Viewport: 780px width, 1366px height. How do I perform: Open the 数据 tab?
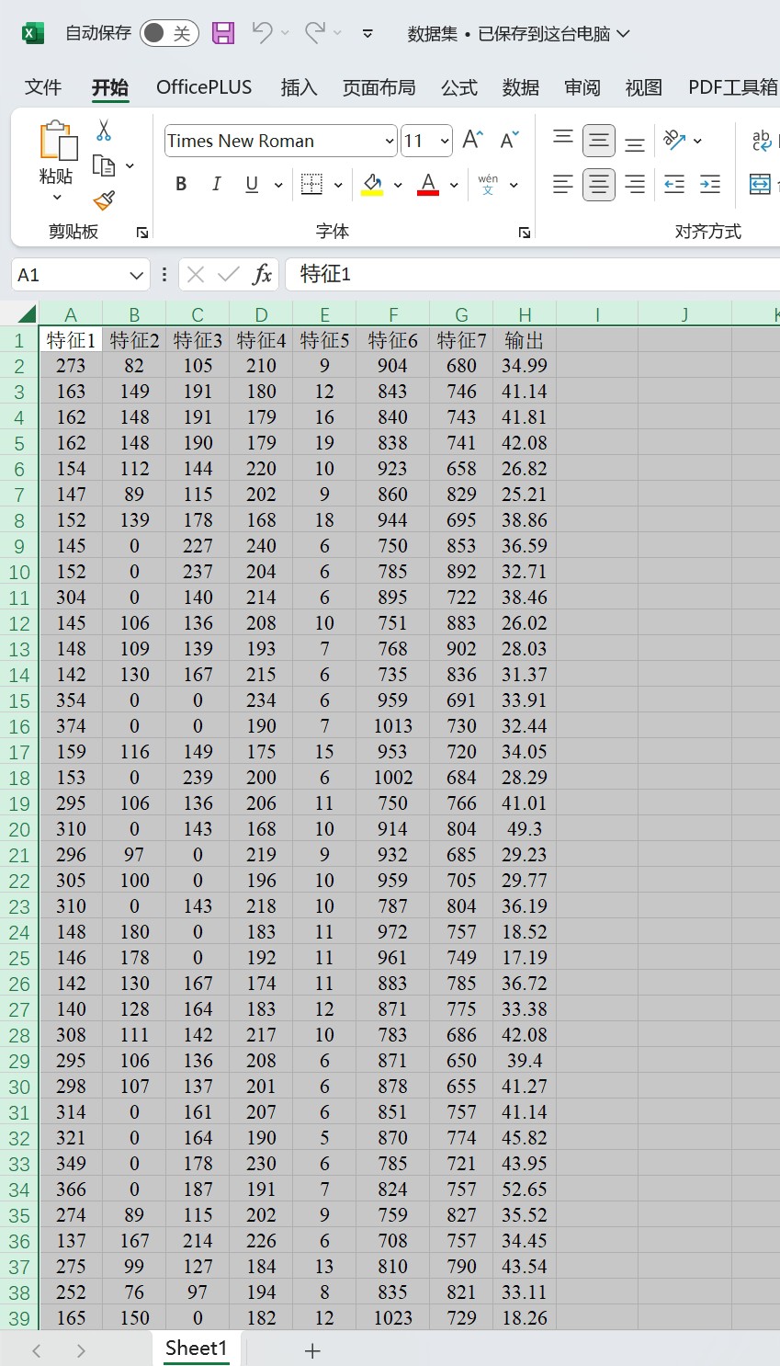click(x=521, y=87)
